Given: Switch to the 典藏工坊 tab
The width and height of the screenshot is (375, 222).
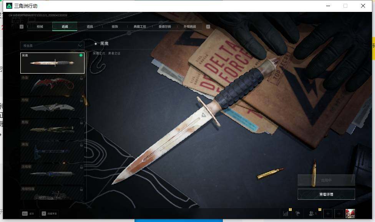Looking at the screenshot, I should pos(140,26).
